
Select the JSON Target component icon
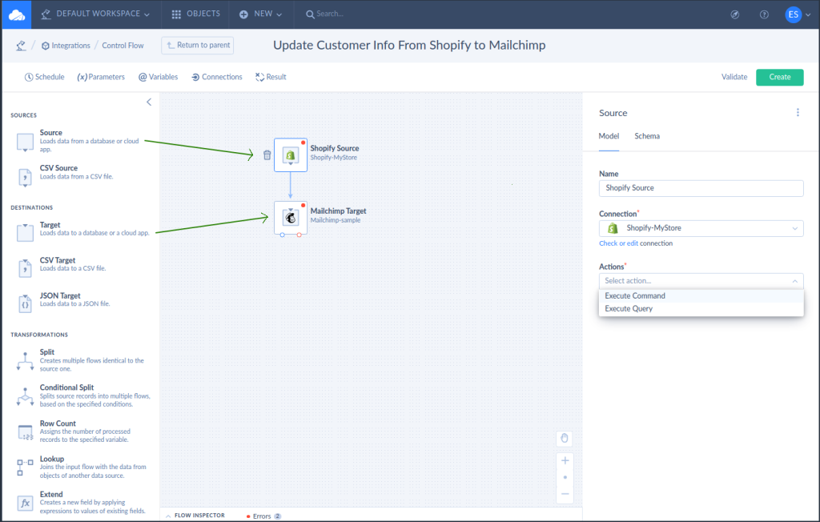click(25, 303)
